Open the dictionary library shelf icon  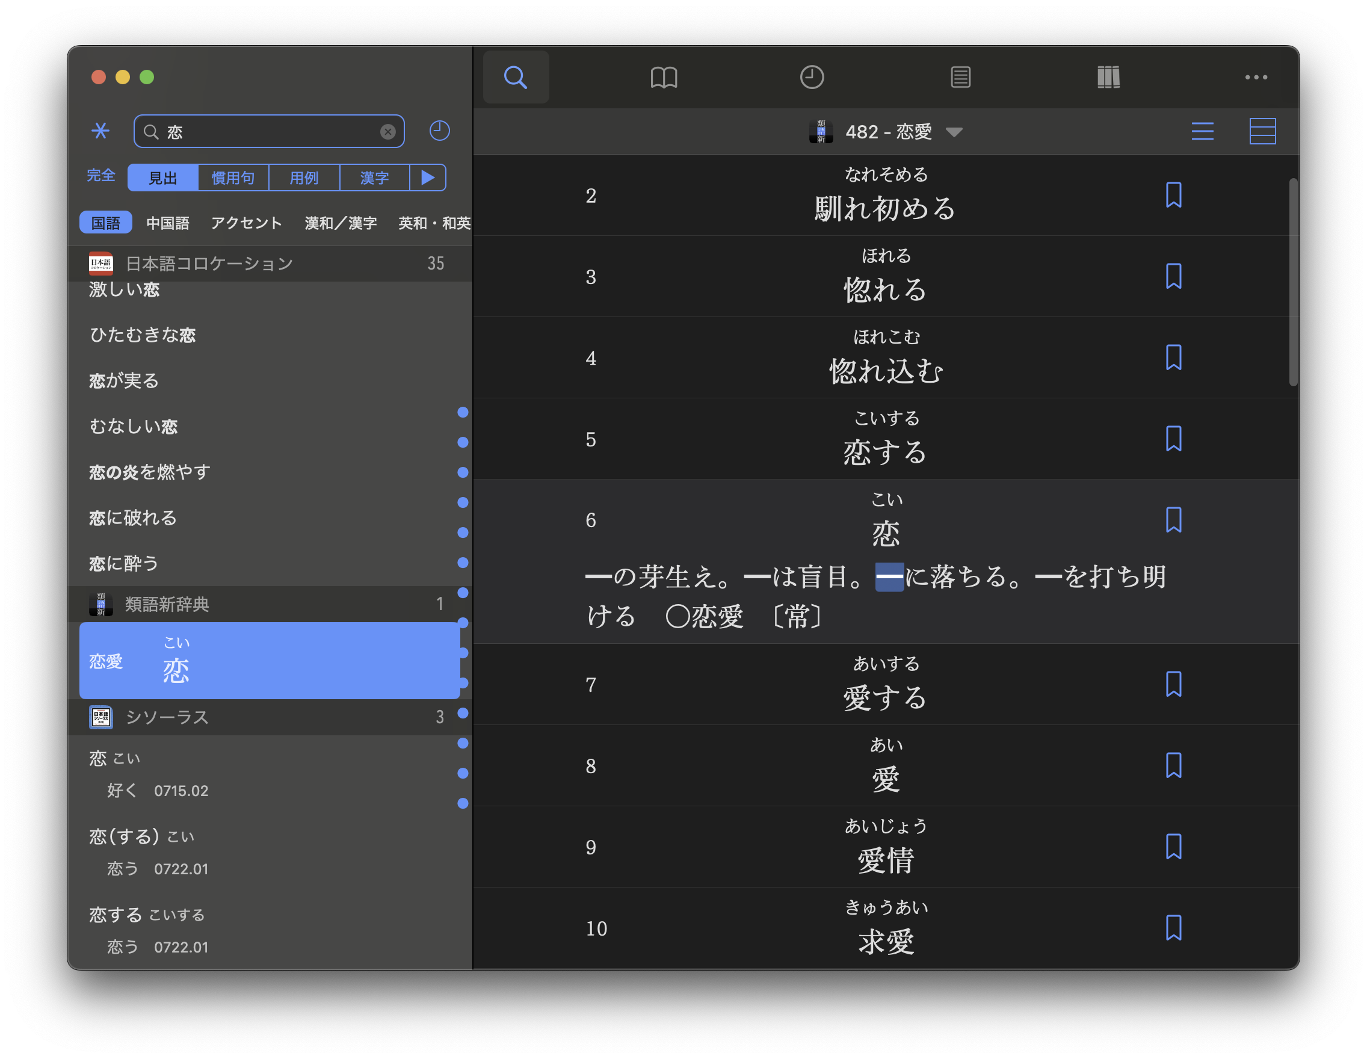pos(1108,78)
